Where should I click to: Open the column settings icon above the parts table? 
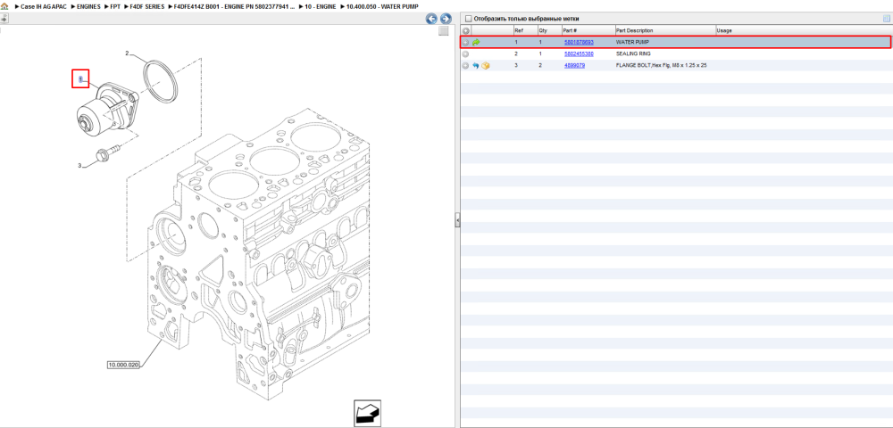coord(886,19)
